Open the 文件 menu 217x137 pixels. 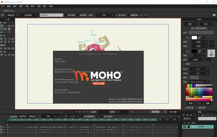click(x=3, y=6)
